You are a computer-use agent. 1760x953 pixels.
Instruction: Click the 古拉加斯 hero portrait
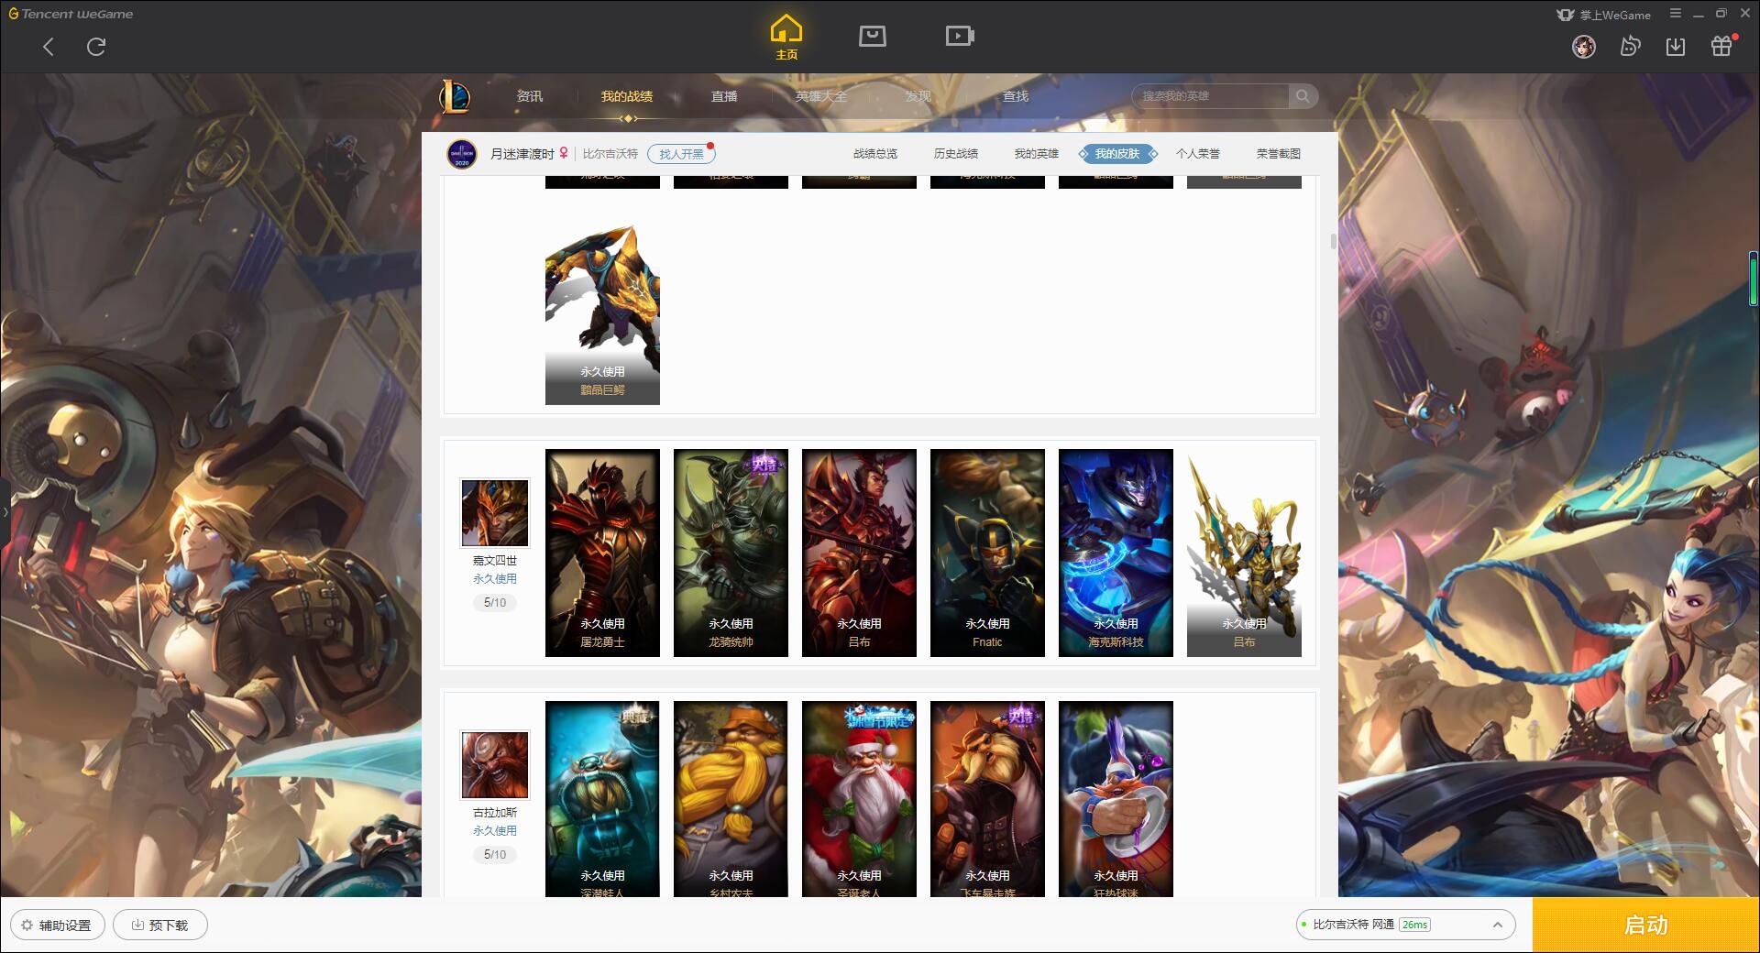coord(495,765)
